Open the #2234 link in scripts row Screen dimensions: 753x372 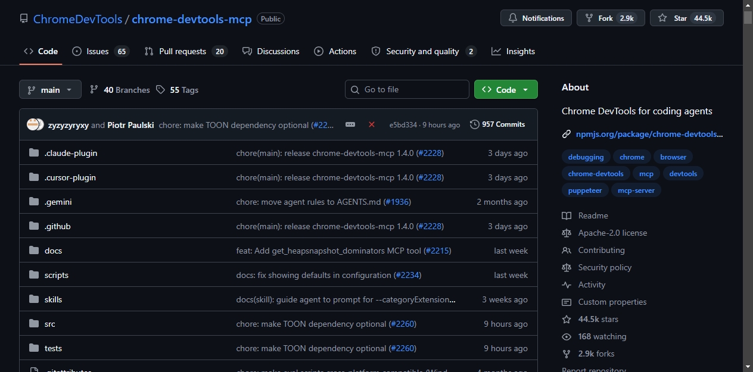(407, 275)
